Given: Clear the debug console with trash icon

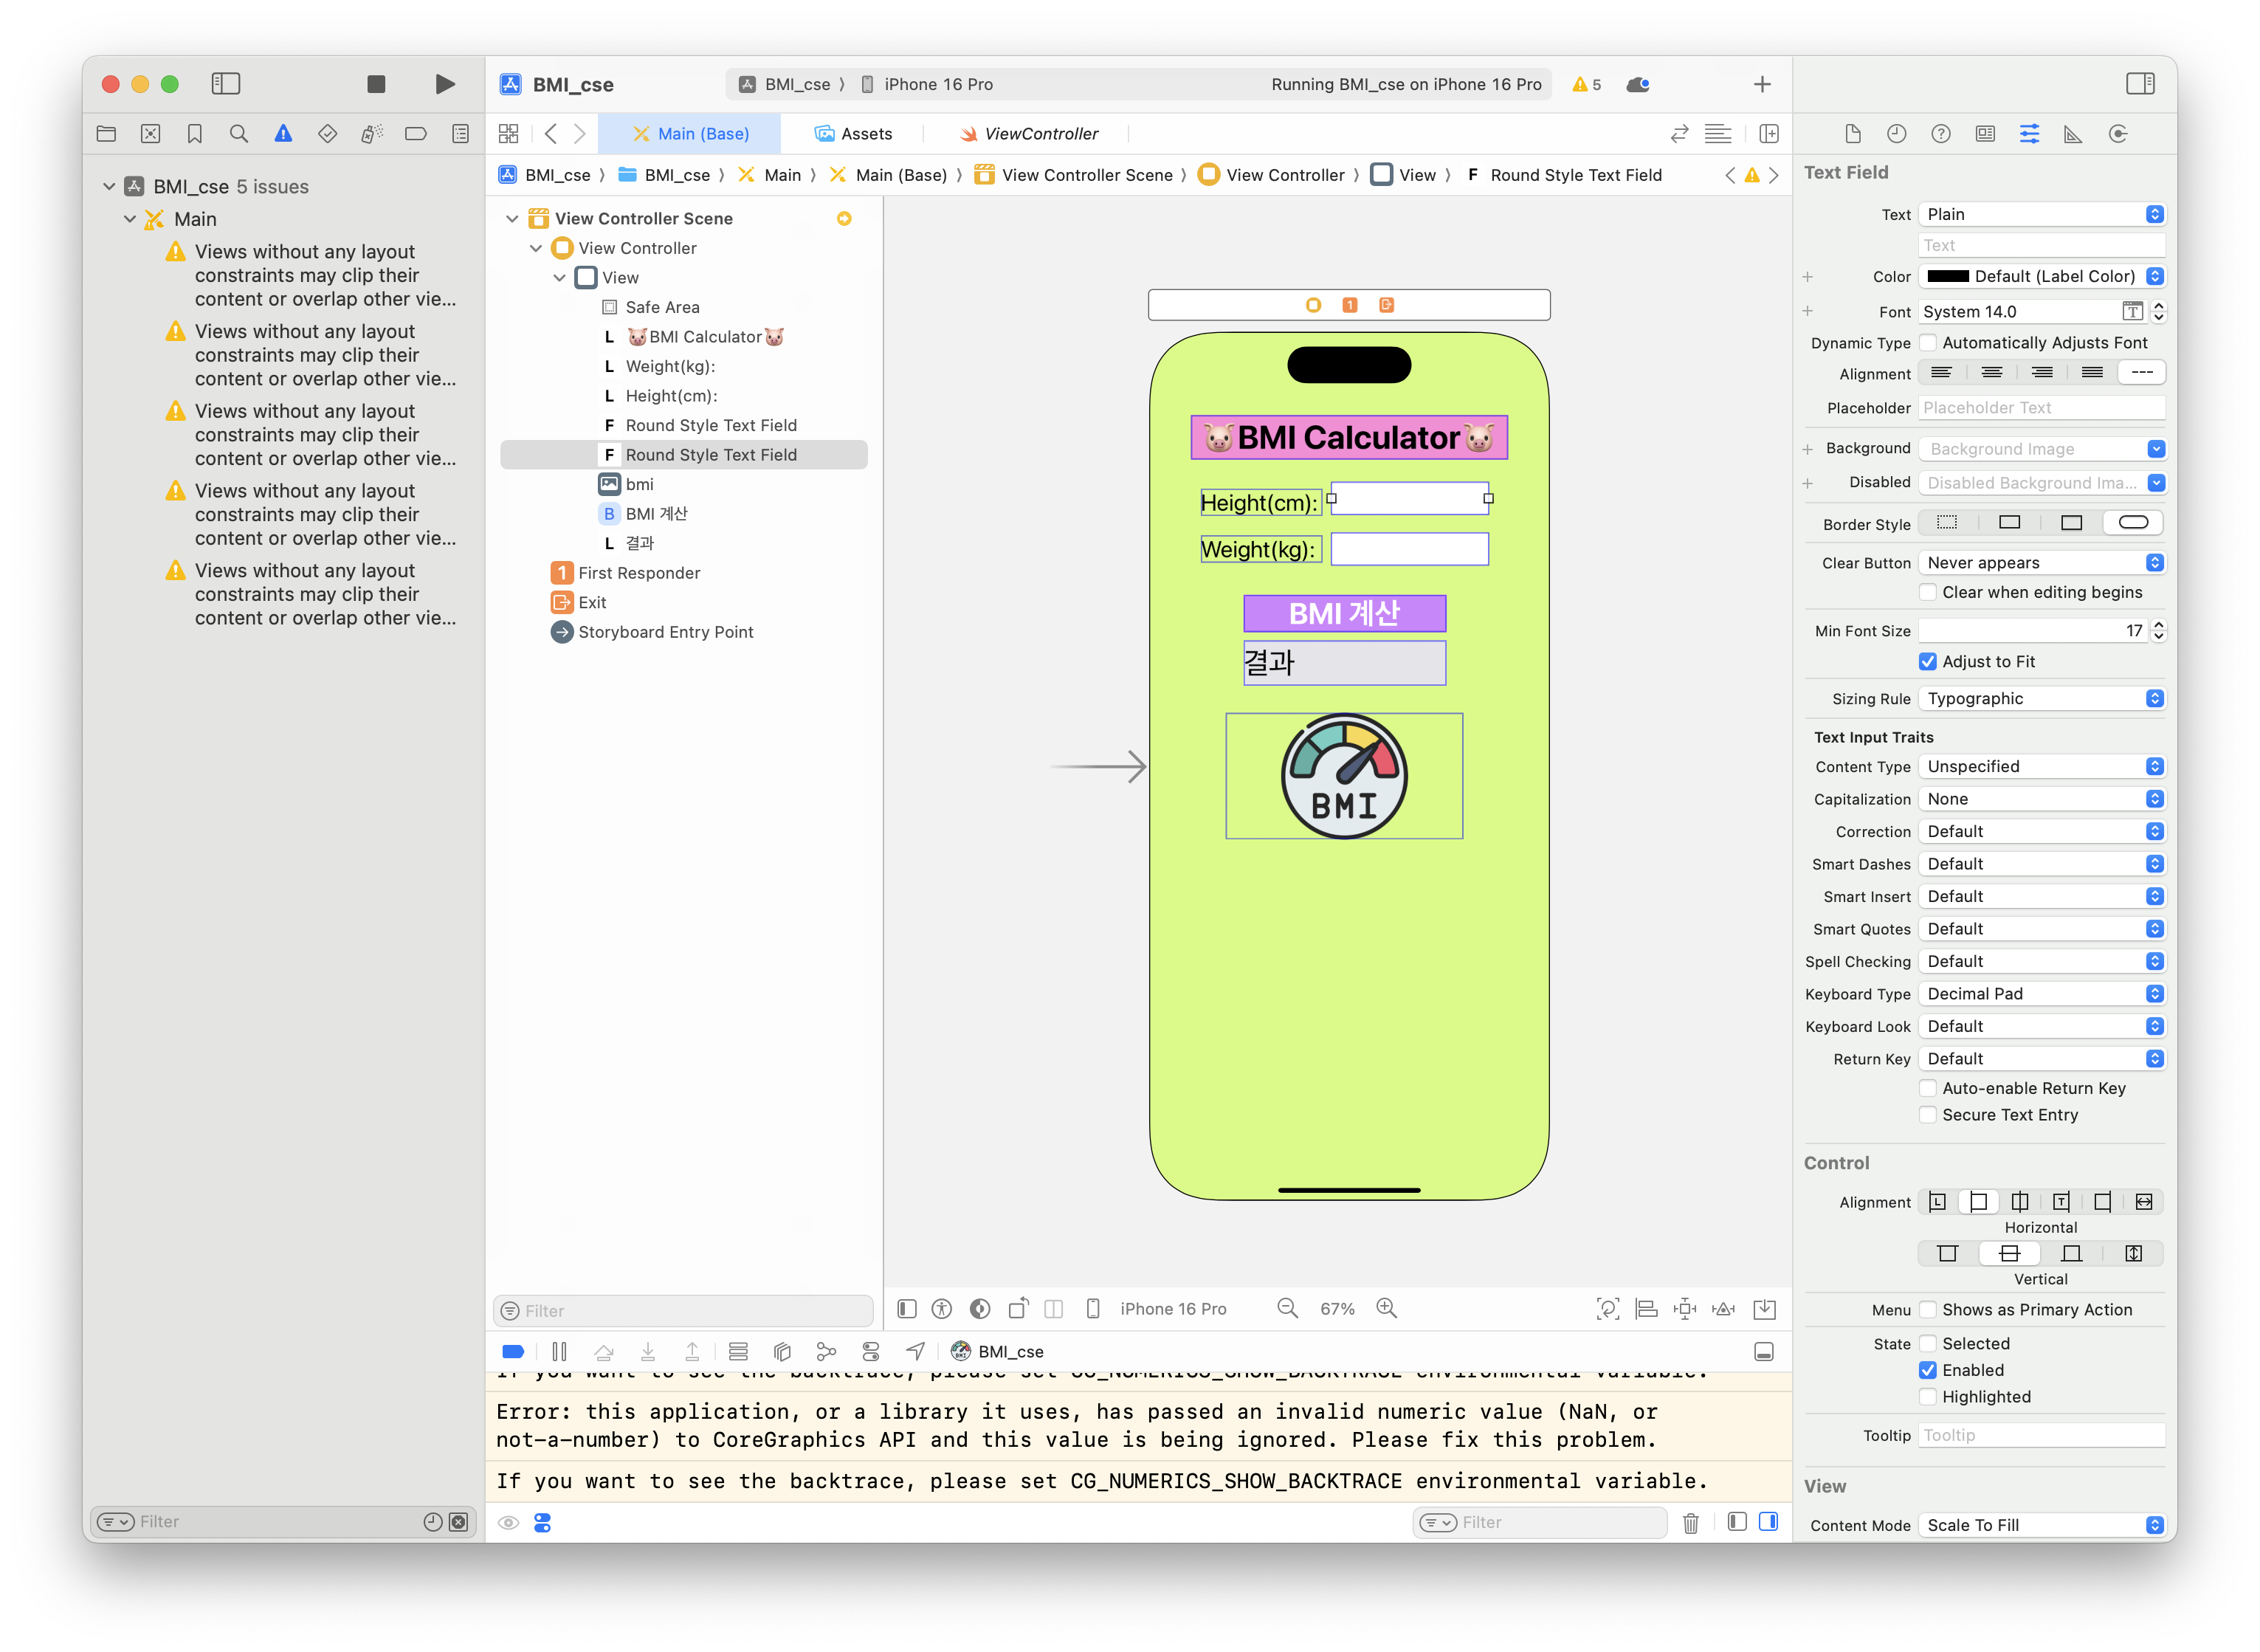Looking at the screenshot, I should click(x=1690, y=1522).
